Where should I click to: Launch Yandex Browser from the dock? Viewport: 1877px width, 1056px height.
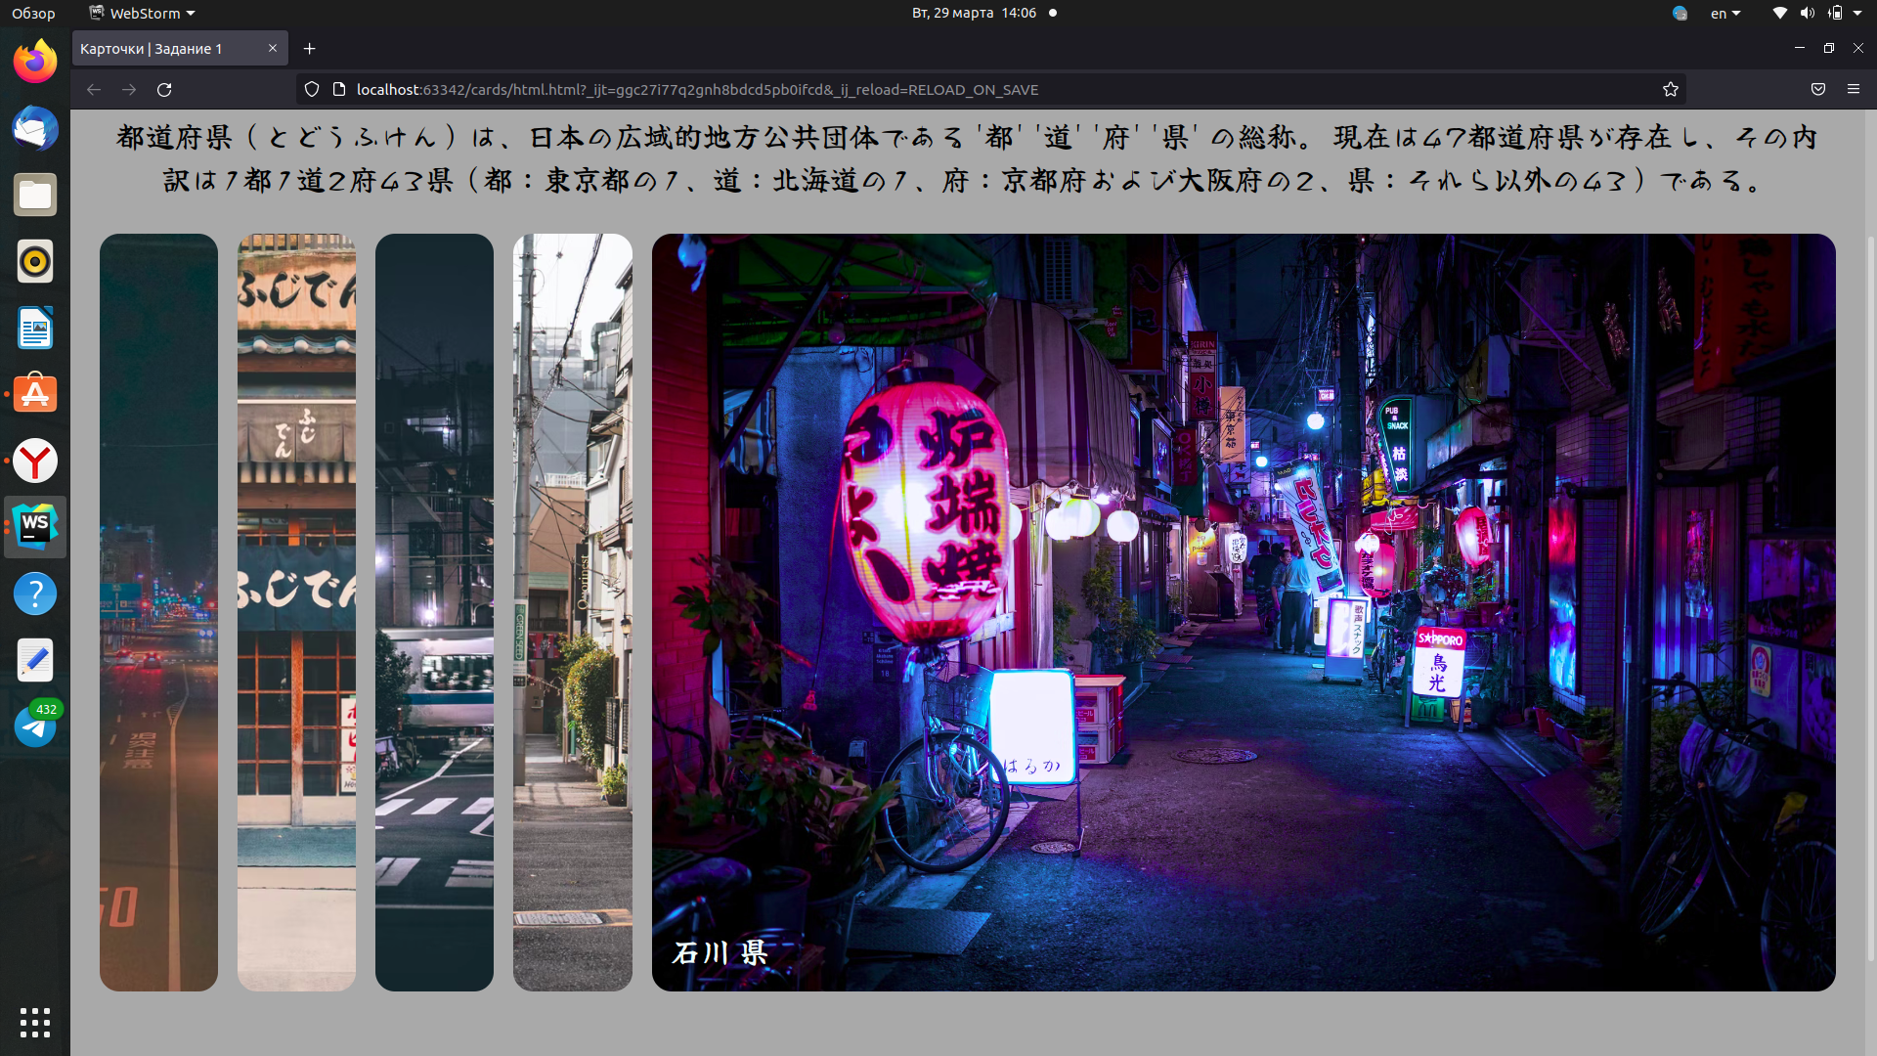(35, 461)
